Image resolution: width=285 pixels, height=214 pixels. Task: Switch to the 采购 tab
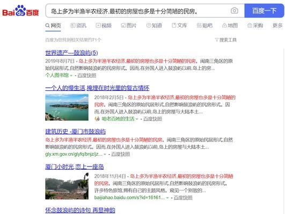[x=255, y=26]
